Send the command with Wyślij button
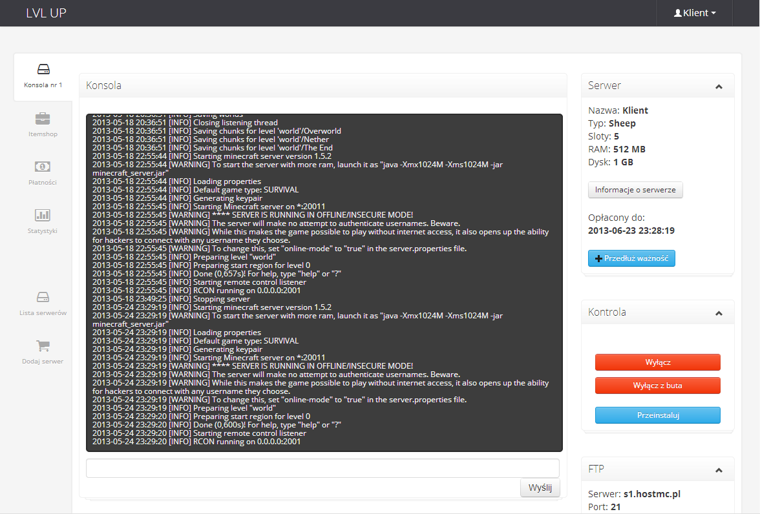Screen dimensions: 760x514 (540, 488)
